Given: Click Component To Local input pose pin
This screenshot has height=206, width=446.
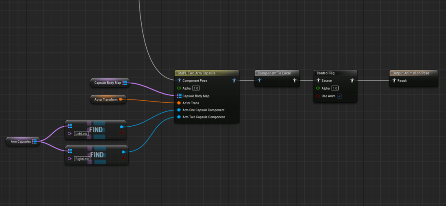Looking at the screenshot, I should tap(259, 81).
